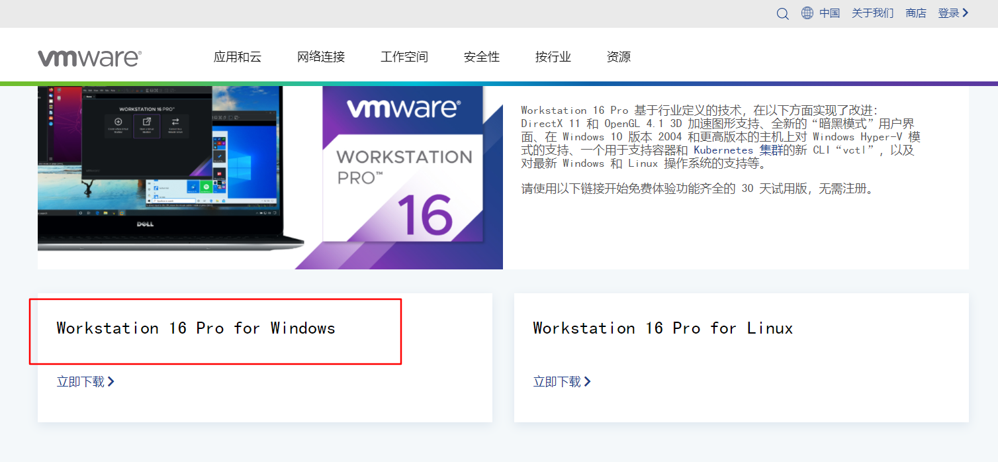Select the 安全性 menu item

(481, 58)
